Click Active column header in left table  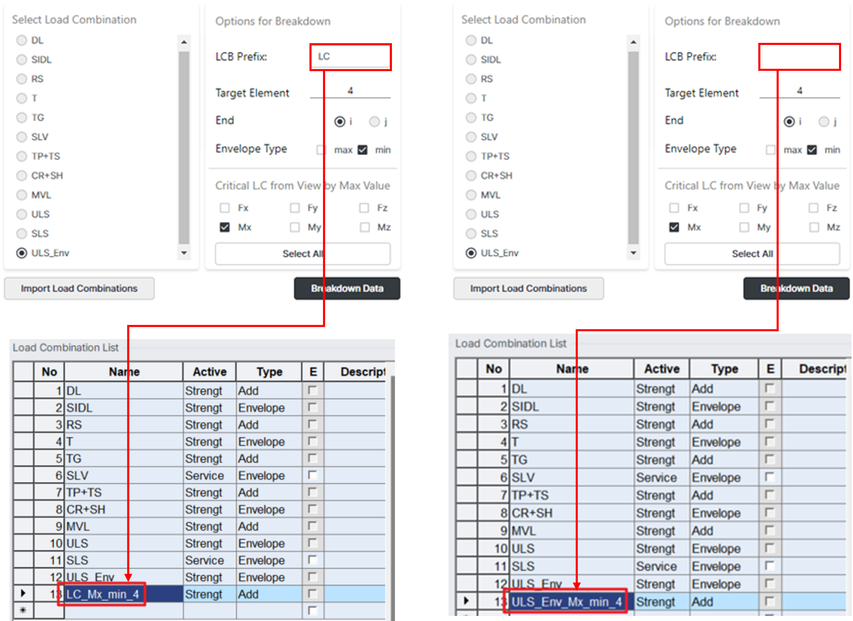[x=209, y=372]
